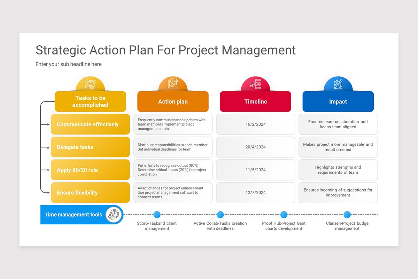Toggle the Ensure flexibility item

pos(90,192)
